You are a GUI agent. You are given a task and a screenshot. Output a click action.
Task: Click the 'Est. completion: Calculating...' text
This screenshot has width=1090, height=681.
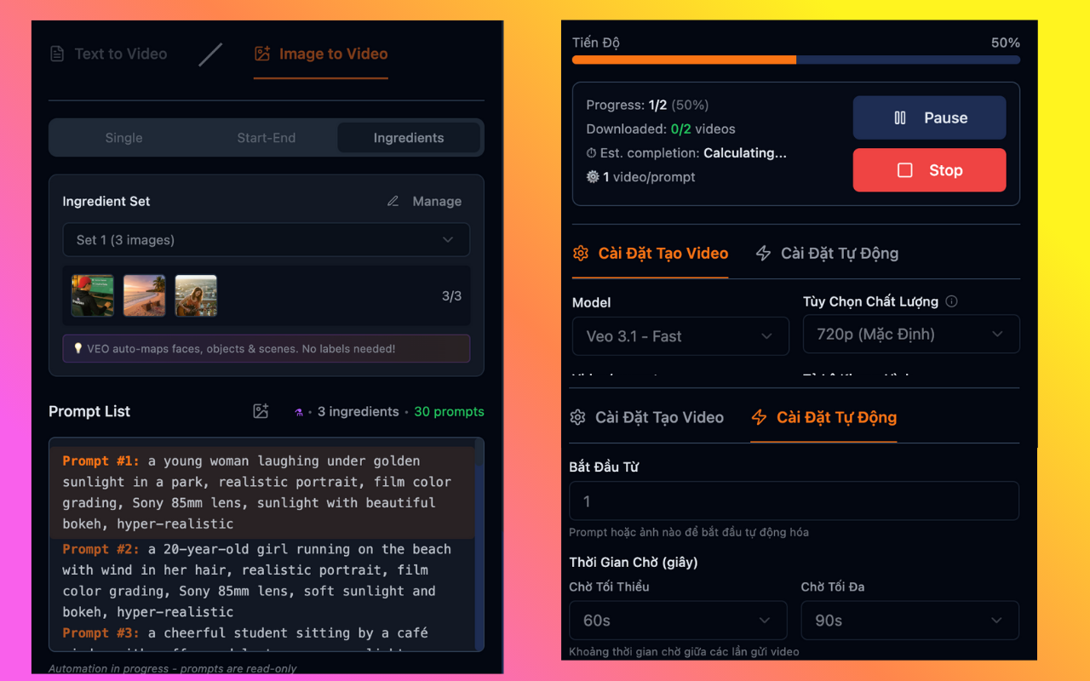[x=694, y=153]
